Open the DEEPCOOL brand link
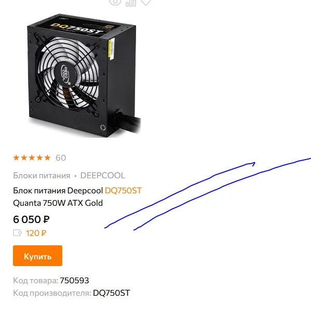This screenshot has width=311, height=316. [x=103, y=176]
